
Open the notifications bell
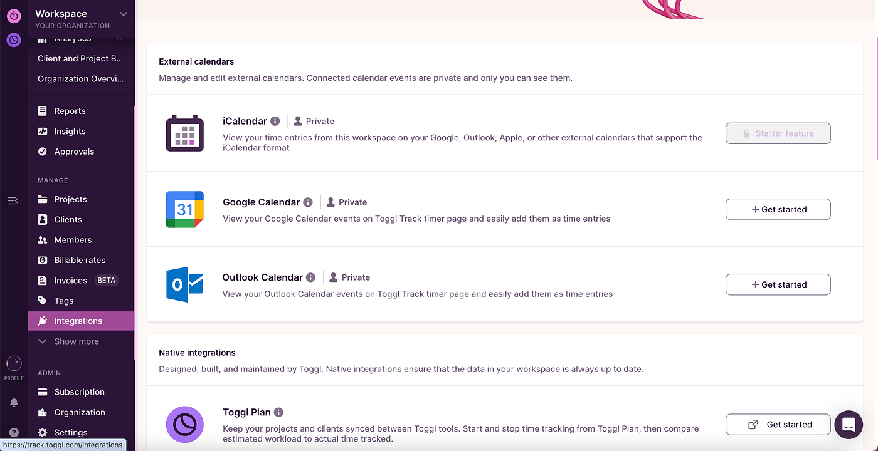pos(14,402)
